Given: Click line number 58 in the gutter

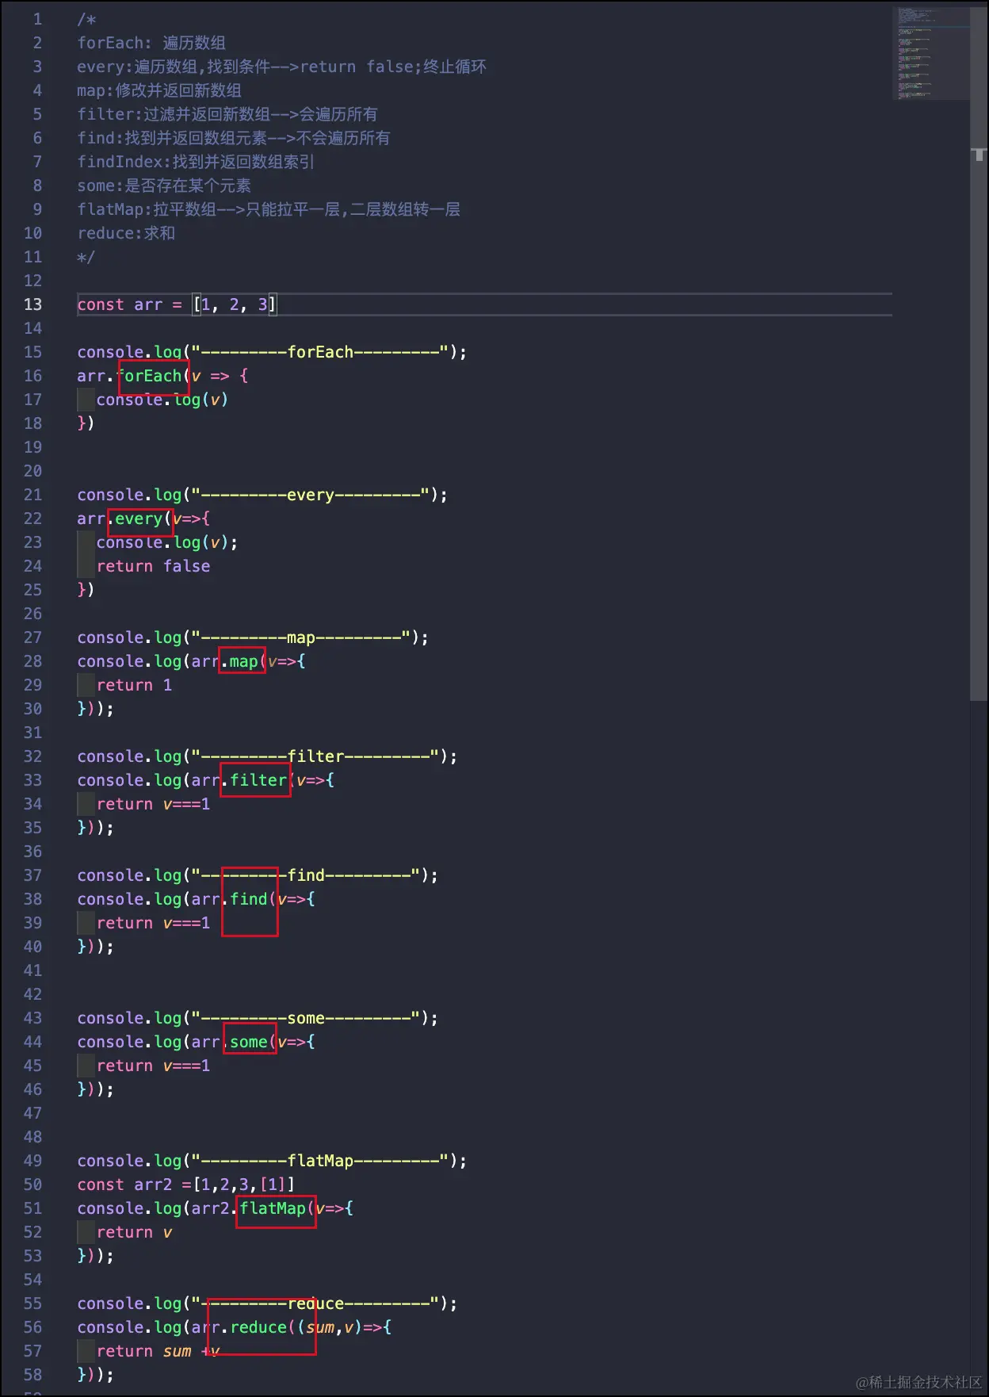Looking at the screenshot, I should 32,1375.
